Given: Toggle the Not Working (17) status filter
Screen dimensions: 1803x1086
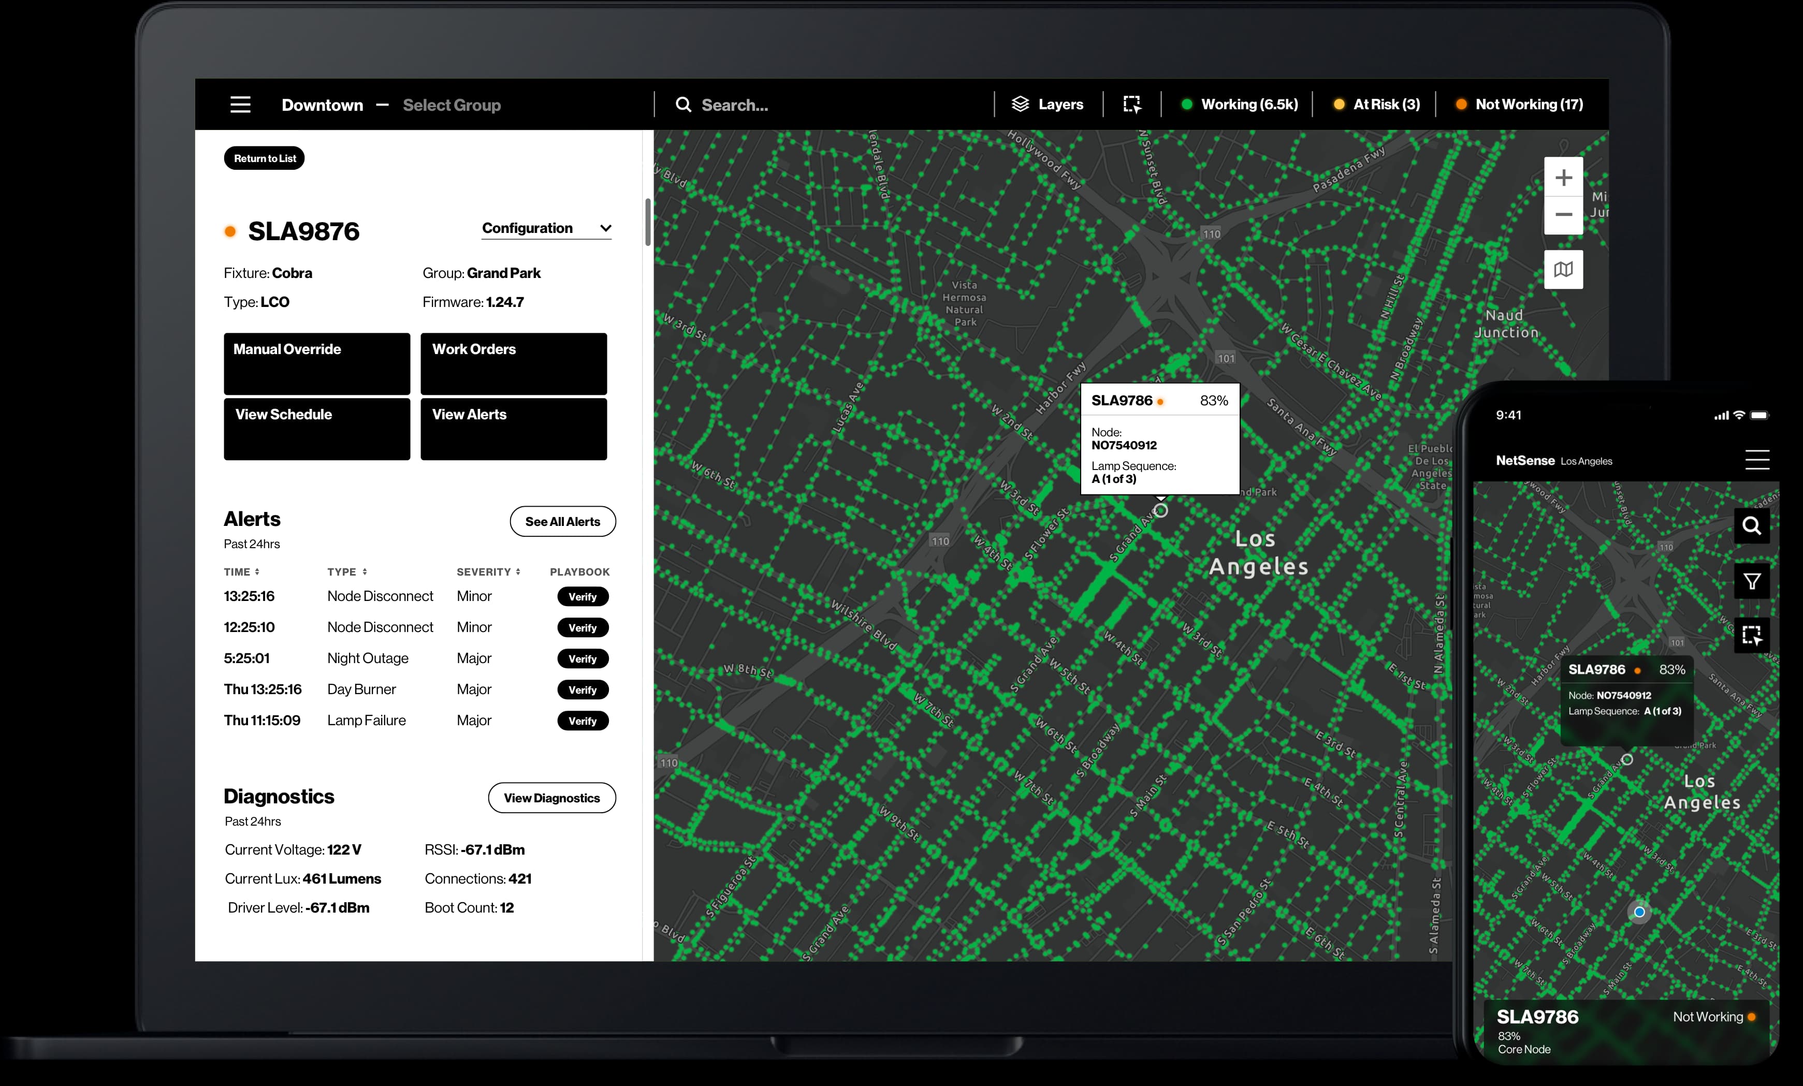Looking at the screenshot, I should [1519, 105].
